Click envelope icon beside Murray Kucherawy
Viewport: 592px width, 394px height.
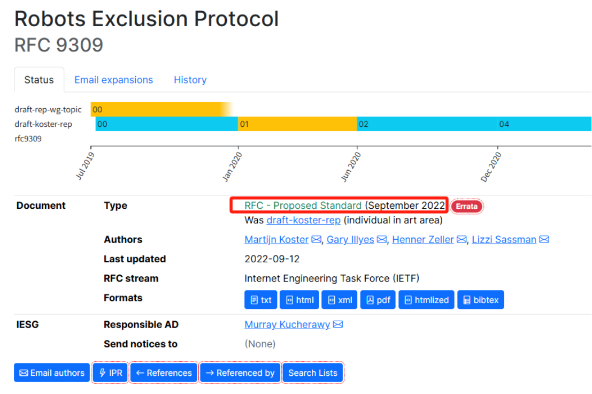click(338, 325)
